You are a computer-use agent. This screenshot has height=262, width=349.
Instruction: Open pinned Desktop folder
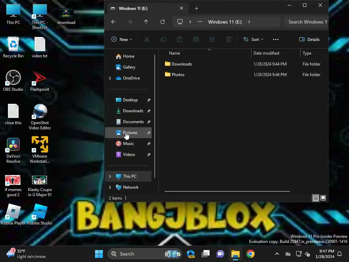pyautogui.click(x=128, y=100)
